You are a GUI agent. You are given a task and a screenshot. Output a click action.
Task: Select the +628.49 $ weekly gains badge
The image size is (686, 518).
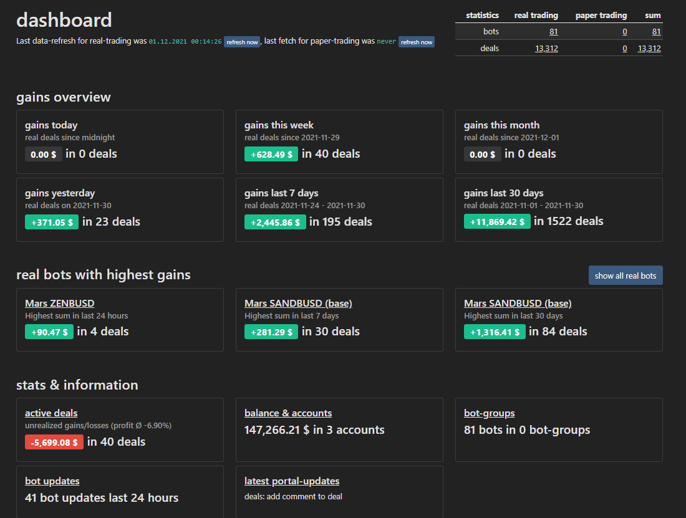(x=271, y=155)
